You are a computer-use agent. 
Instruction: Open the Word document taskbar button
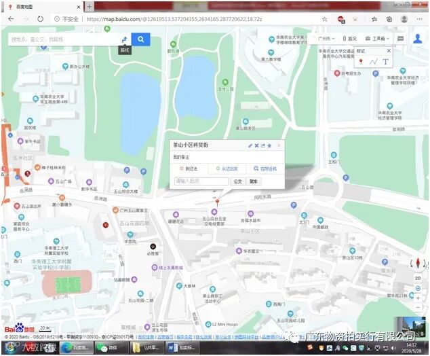coord(182,348)
